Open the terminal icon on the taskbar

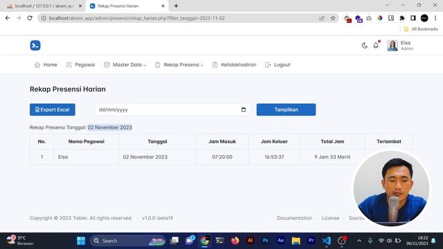click(x=220, y=241)
